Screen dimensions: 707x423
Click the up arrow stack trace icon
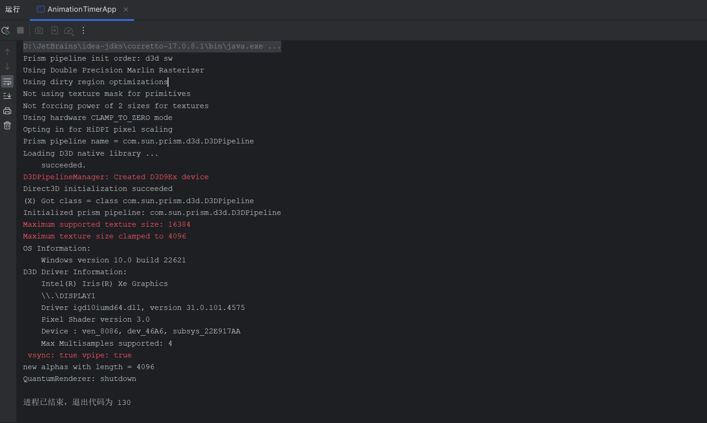(7, 52)
